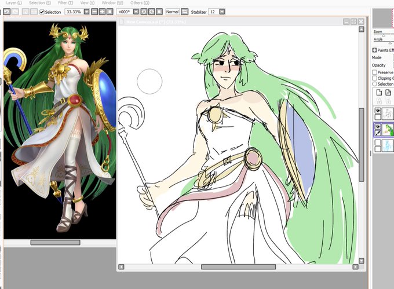Click the Undo arrow in the toolbar
Screen dimensions: 394x289
pyautogui.click(x=7, y=12)
